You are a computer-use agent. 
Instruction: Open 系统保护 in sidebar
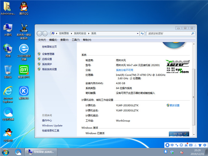click(x=47, y=64)
